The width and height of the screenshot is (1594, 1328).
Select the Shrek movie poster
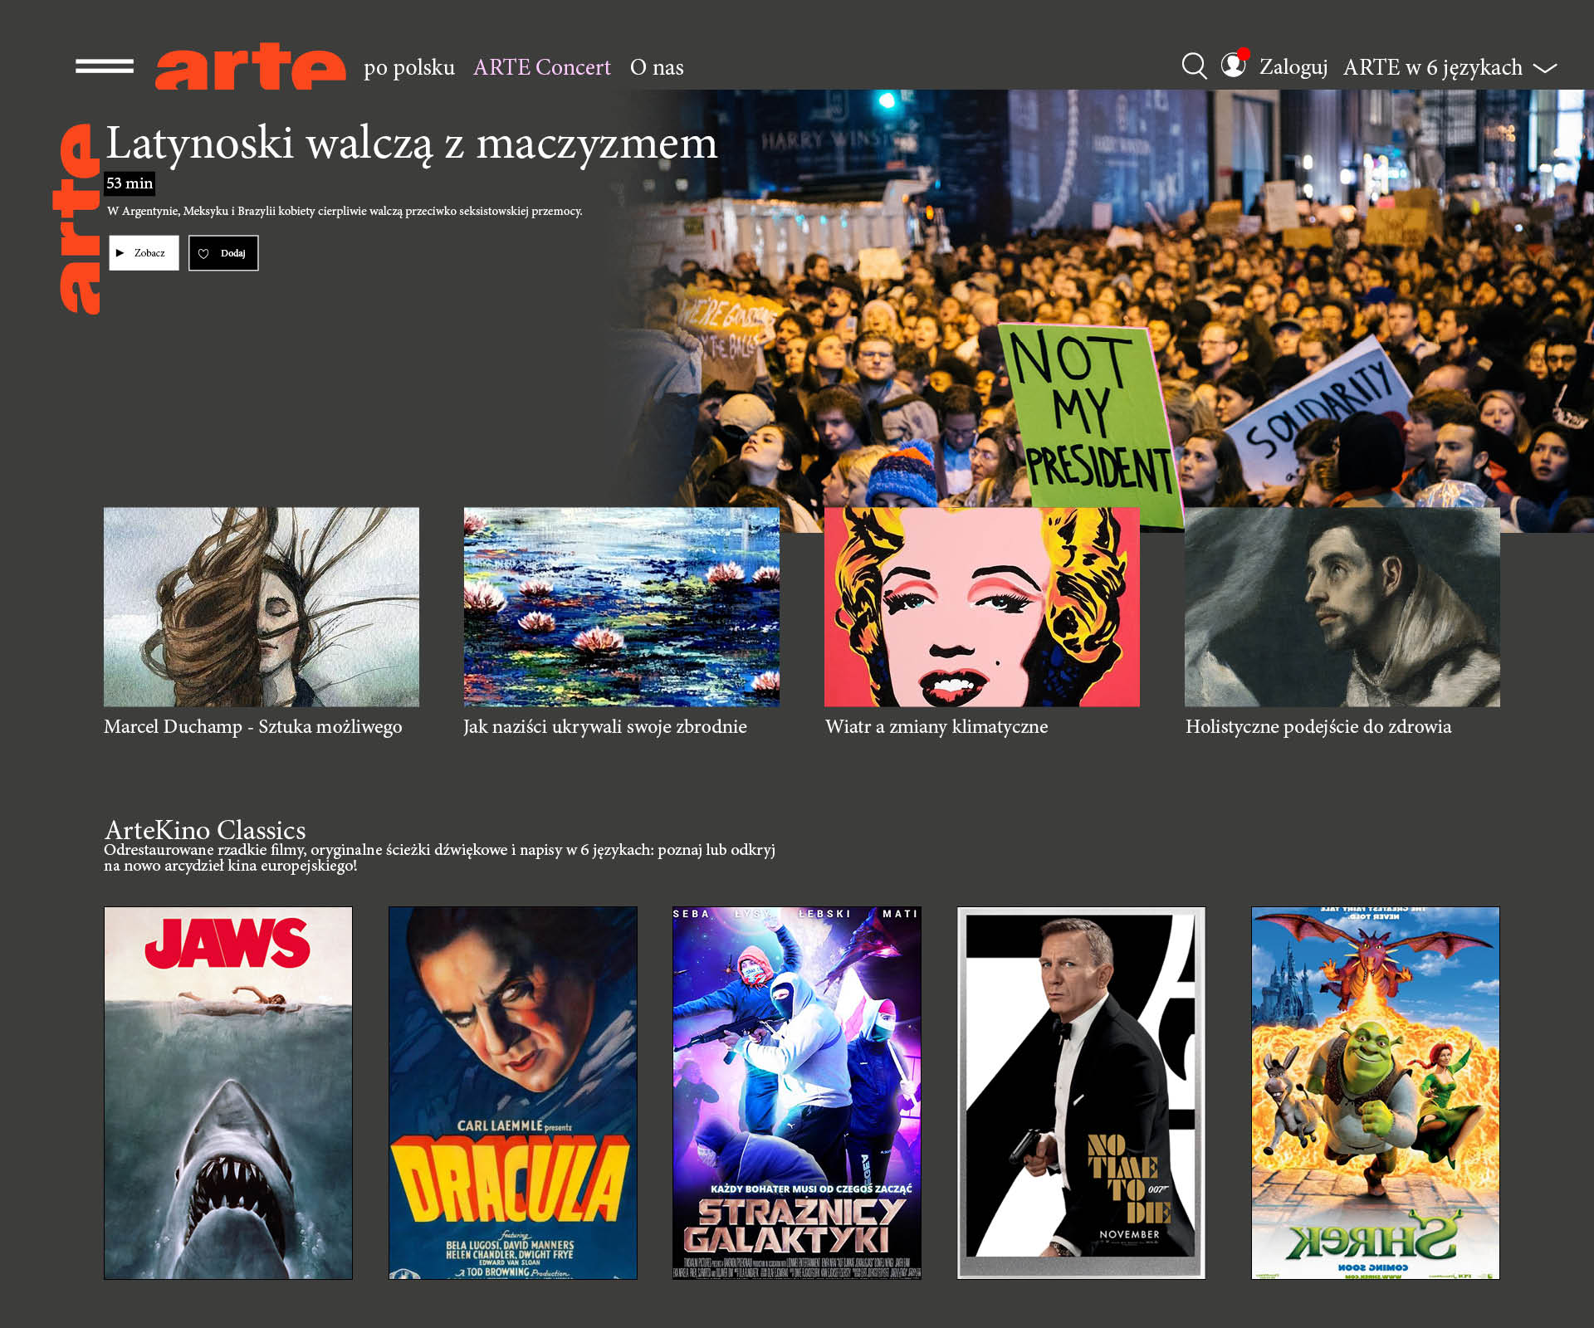pos(1376,1093)
